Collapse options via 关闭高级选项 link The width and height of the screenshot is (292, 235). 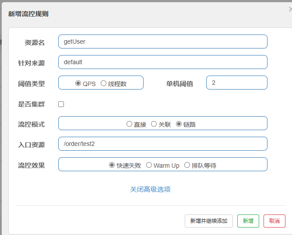tap(150, 190)
